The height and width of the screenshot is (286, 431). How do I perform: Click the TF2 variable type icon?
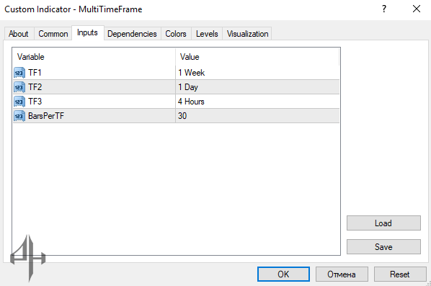click(x=19, y=87)
